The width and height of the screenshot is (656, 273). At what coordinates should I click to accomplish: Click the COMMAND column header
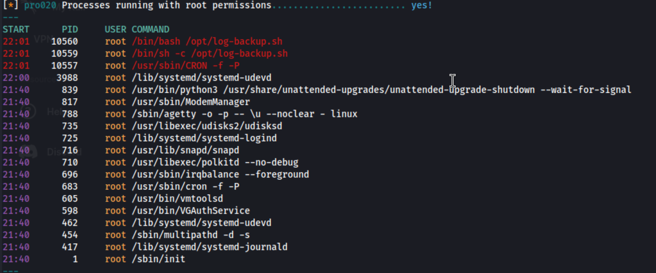[151, 29]
